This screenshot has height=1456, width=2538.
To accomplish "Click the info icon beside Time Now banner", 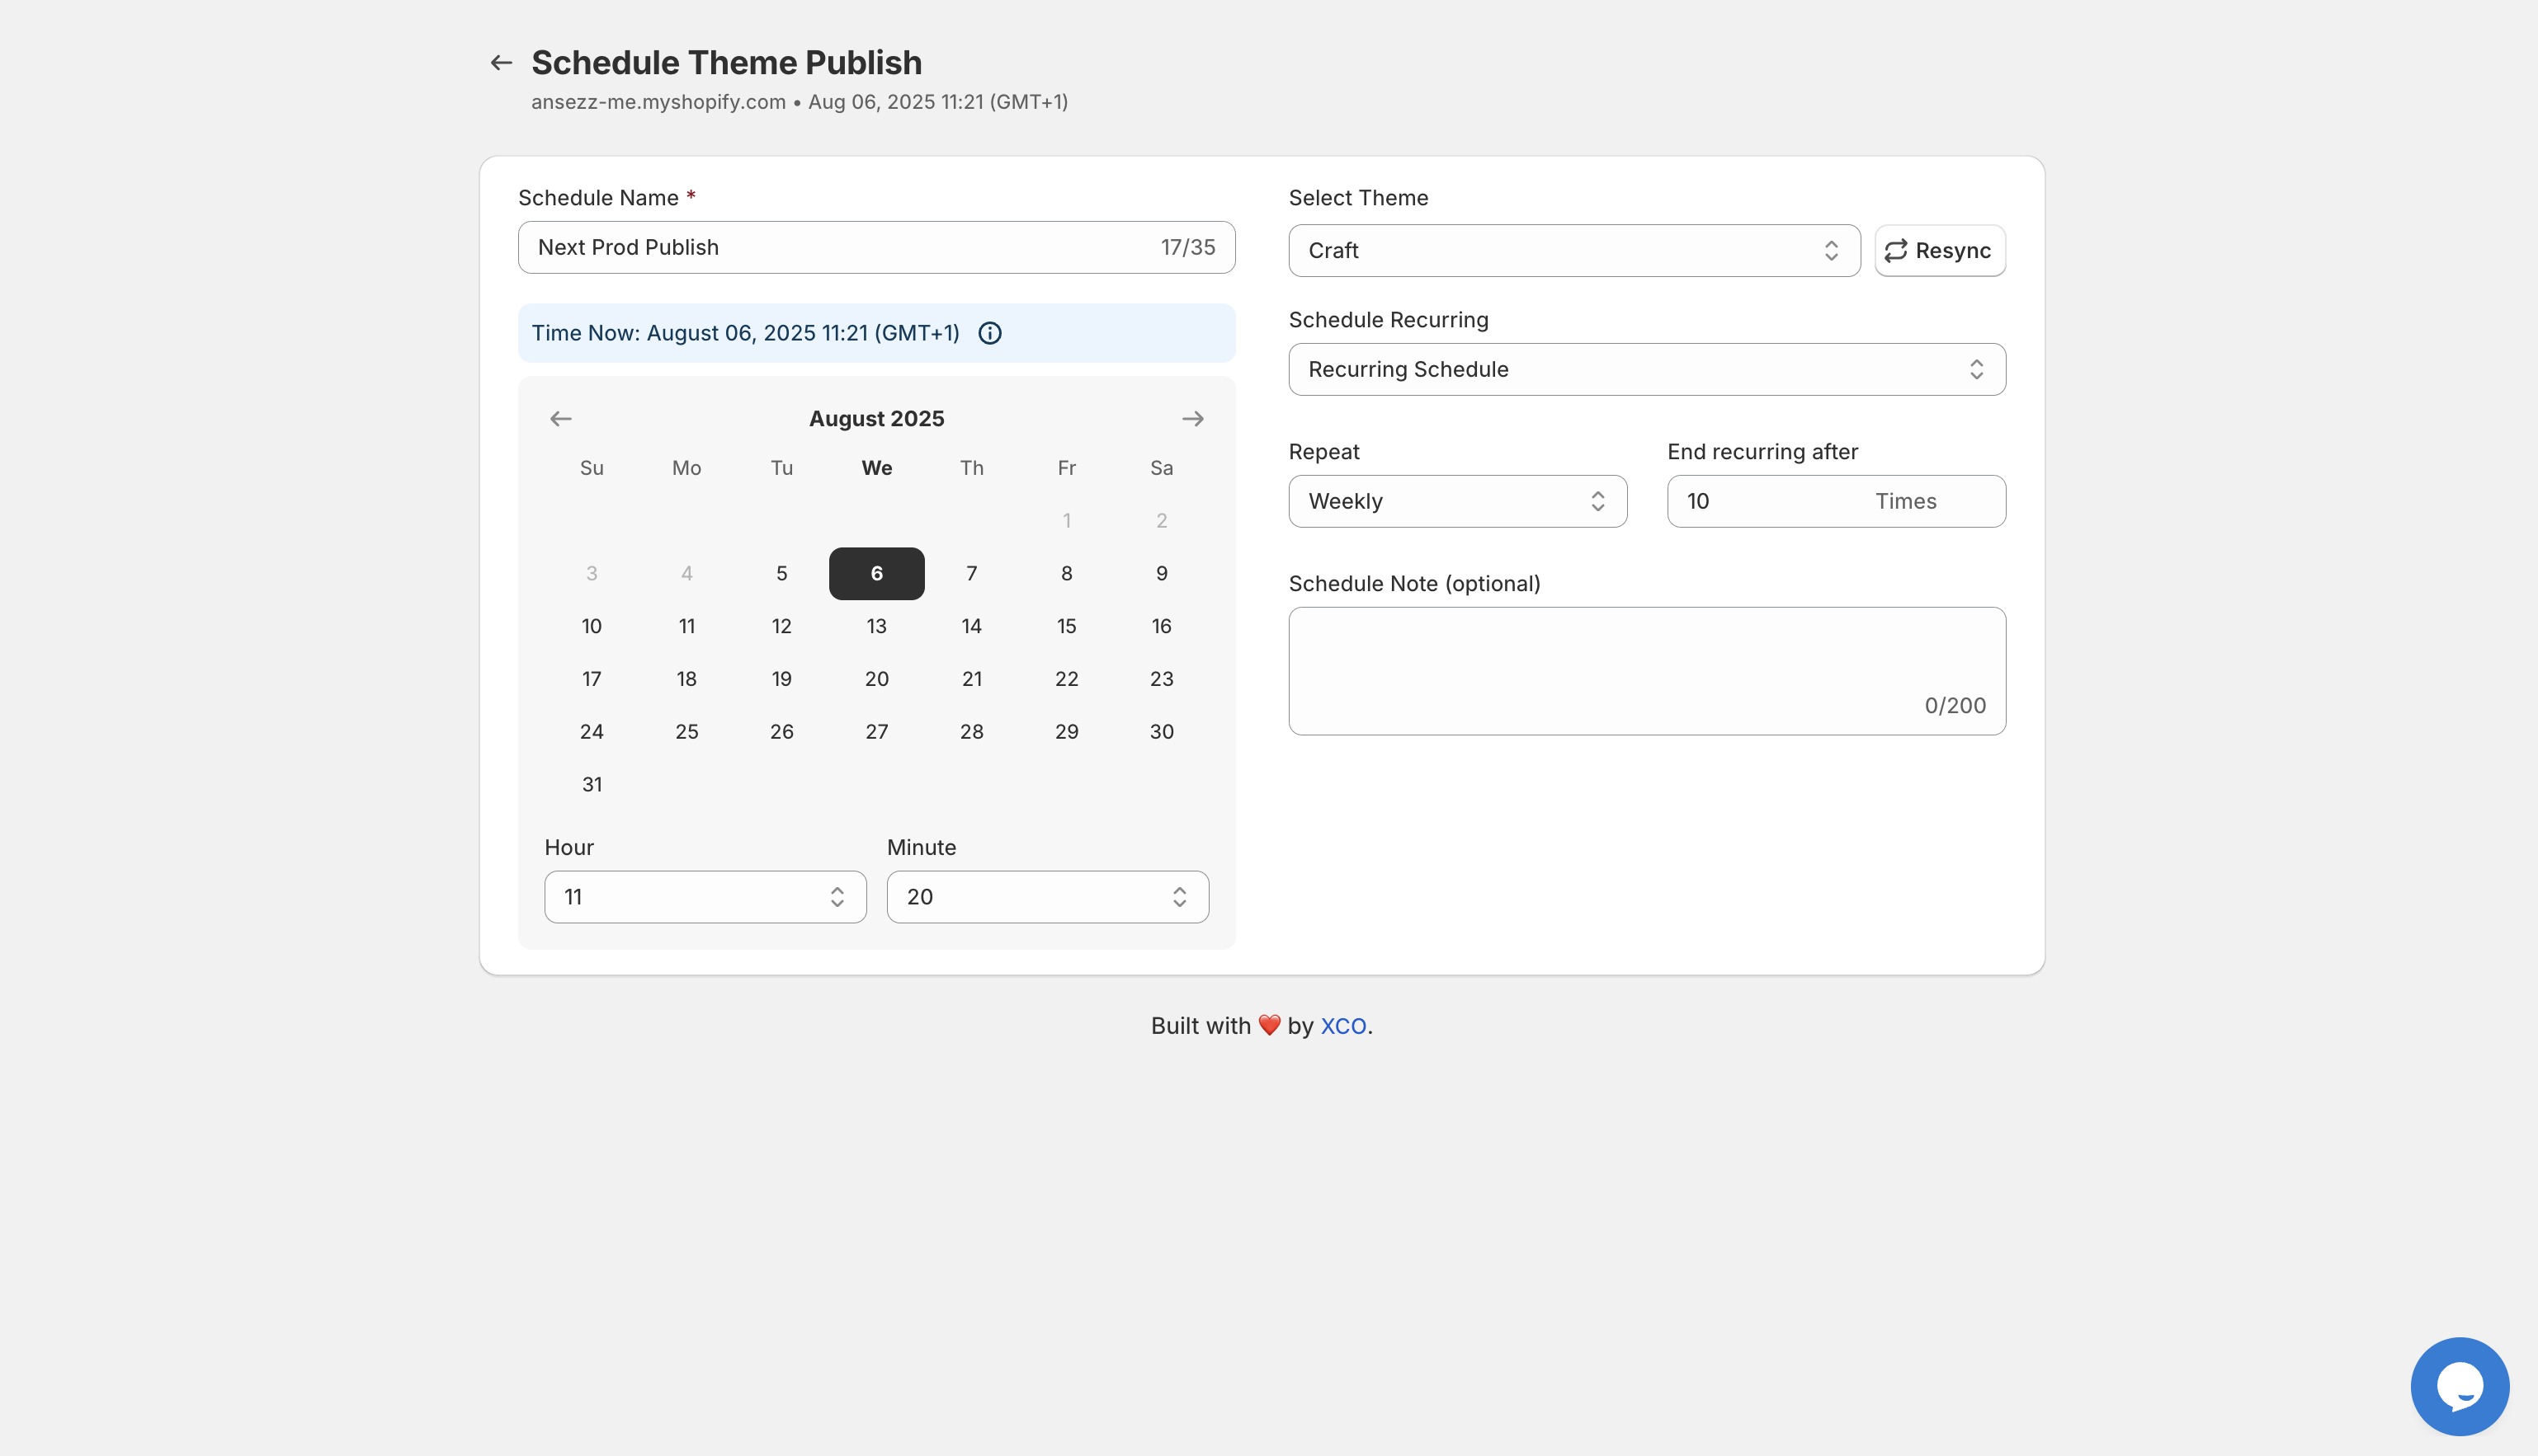I will [990, 333].
